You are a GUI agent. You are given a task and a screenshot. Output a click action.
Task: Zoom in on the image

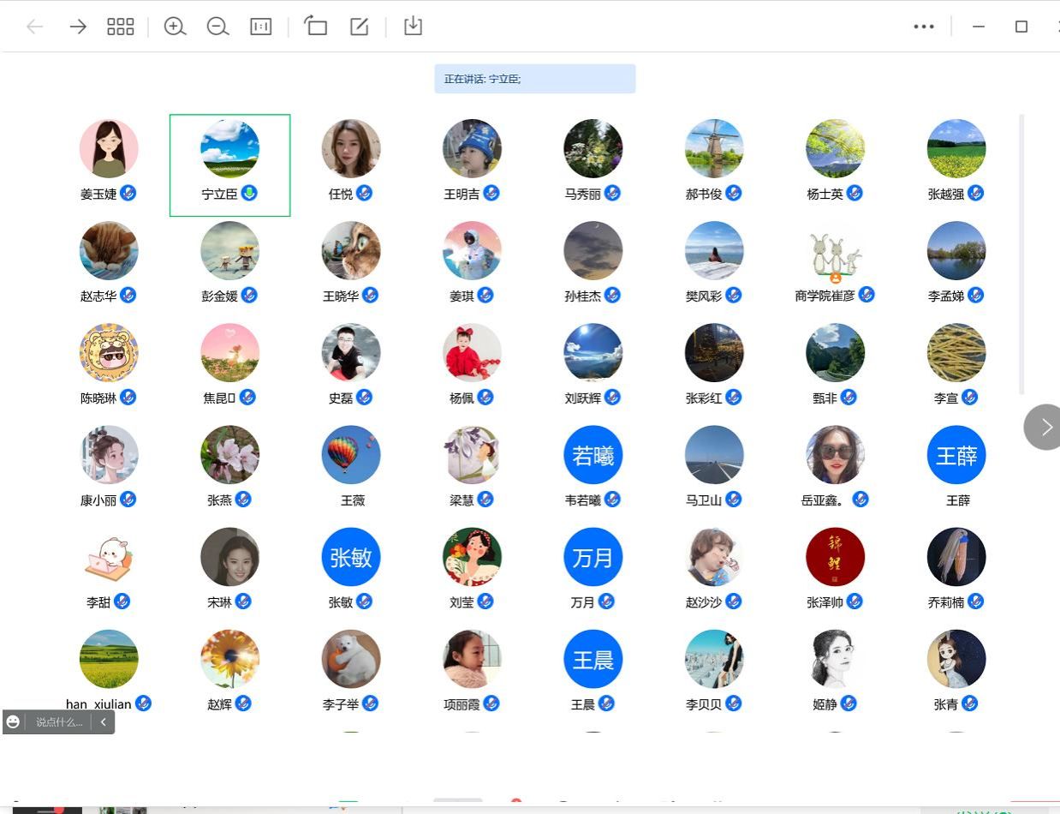pyautogui.click(x=175, y=27)
